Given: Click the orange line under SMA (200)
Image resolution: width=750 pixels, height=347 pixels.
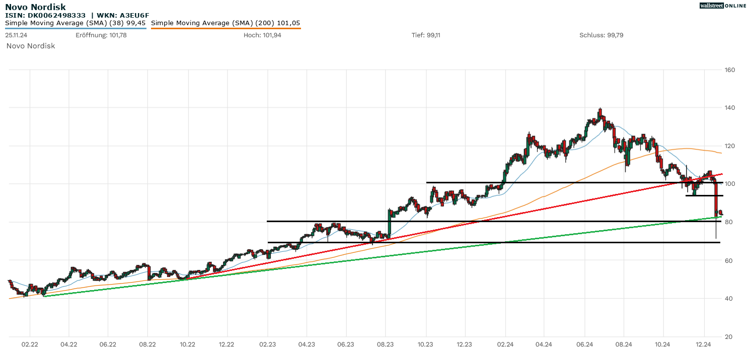Looking at the screenshot, I should (x=226, y=29).
